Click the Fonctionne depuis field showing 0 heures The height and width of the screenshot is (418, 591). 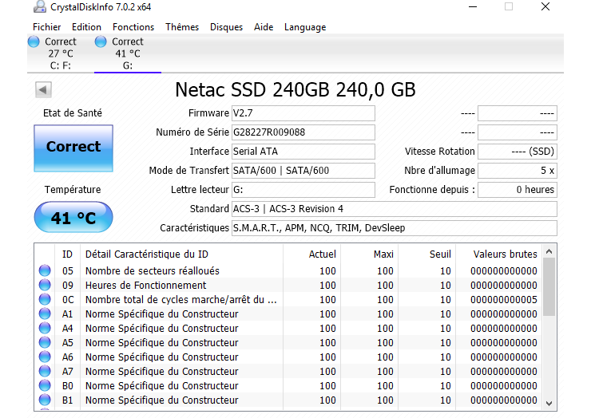point(518,189)
